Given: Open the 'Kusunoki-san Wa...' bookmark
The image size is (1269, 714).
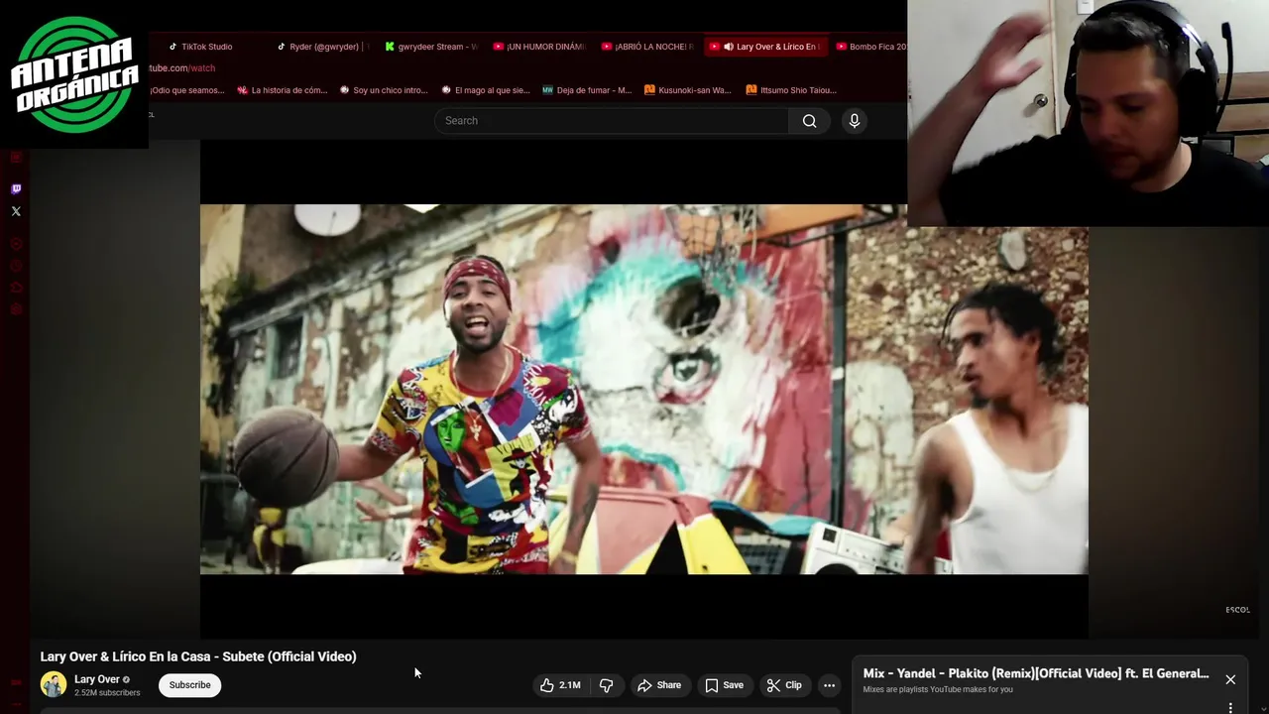Looking at the screenshot, I should 688,90.
